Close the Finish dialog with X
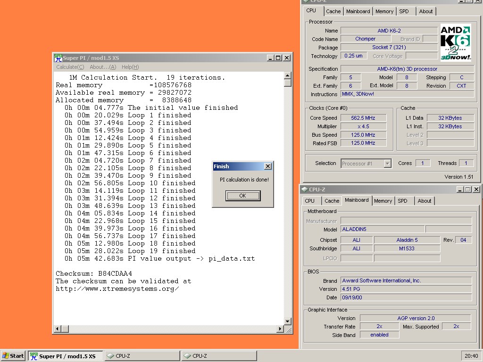This screenshot has height=362, width=483. click(268, 166)
